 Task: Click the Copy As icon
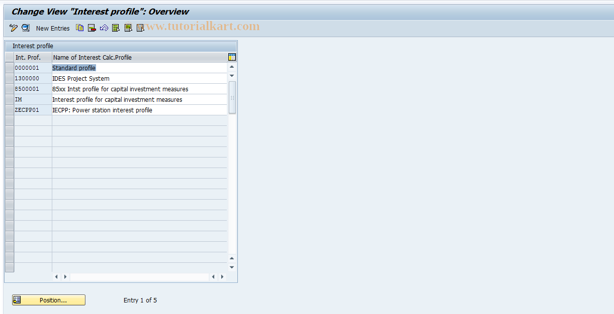[79, 28]
